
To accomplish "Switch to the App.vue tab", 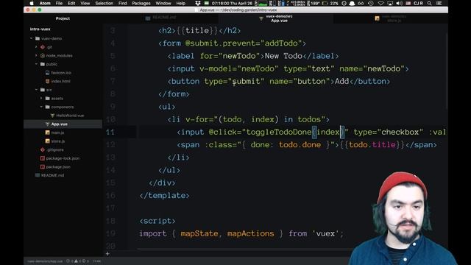I will click(276, 18).
